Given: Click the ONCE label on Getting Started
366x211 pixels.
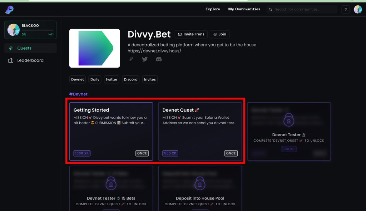Looking at the screenshot, I should click(142, 153).
